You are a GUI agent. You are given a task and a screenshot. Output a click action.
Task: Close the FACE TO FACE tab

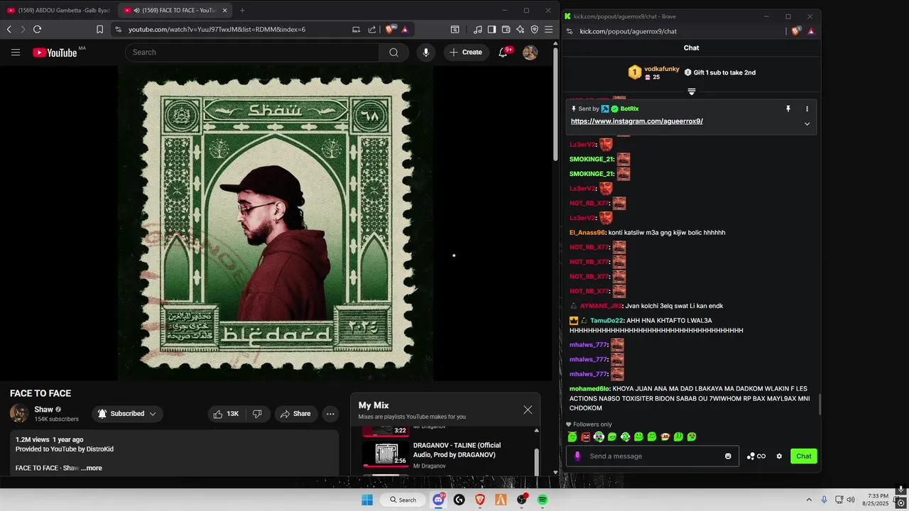[x=224, y=10]
